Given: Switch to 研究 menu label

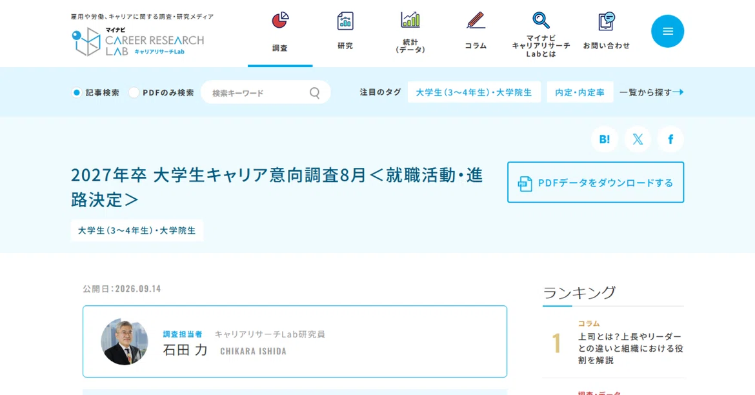Looking at the screenshot, I should (345, 46).
